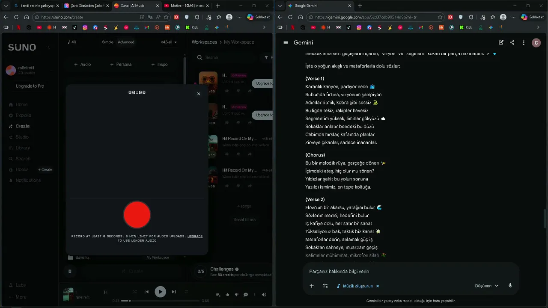Screen dimensions: 548x308
Task: Open the Gemini three-dot options menu
Action: 524,43
